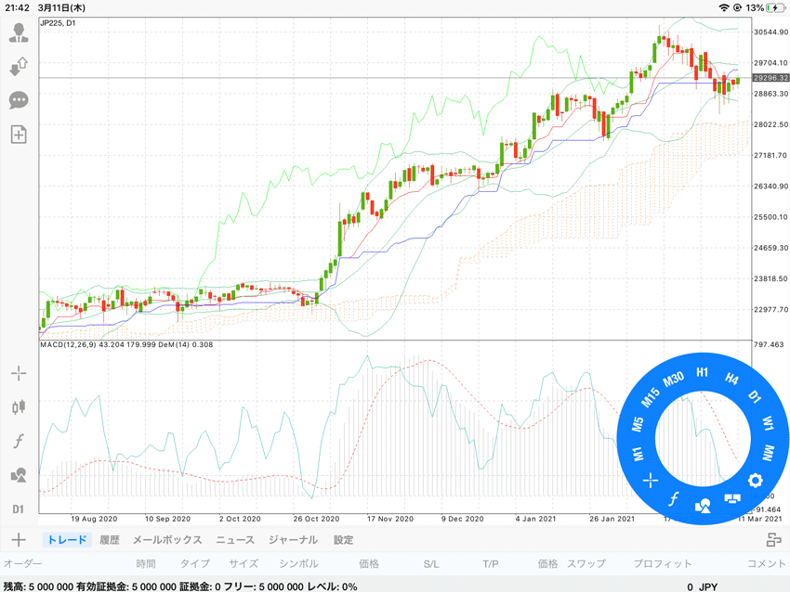Select W1 timeframe in radial menu
The width and height of the screenshot is (790, 592).
coord(768,423)
